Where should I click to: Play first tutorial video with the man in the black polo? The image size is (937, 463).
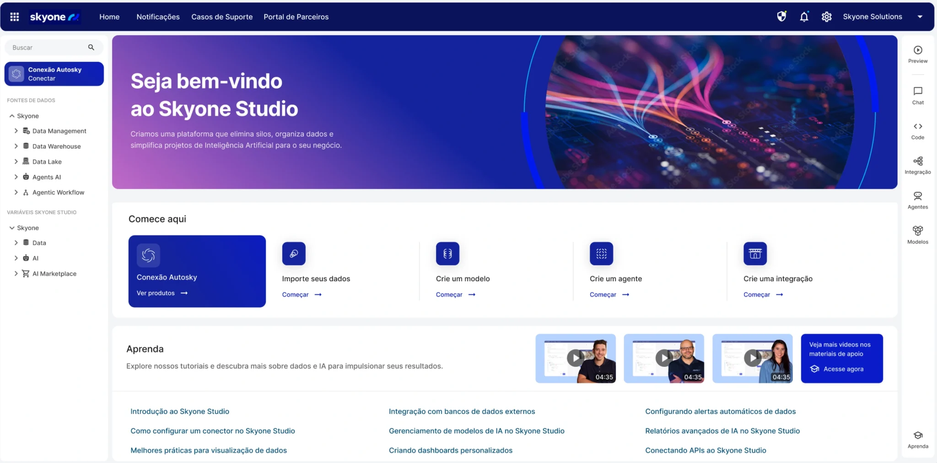(x=575, y=358)
